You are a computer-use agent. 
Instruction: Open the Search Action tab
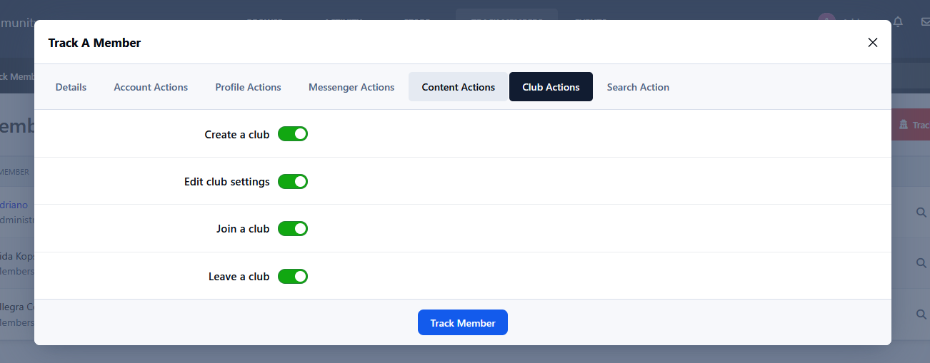638,87
